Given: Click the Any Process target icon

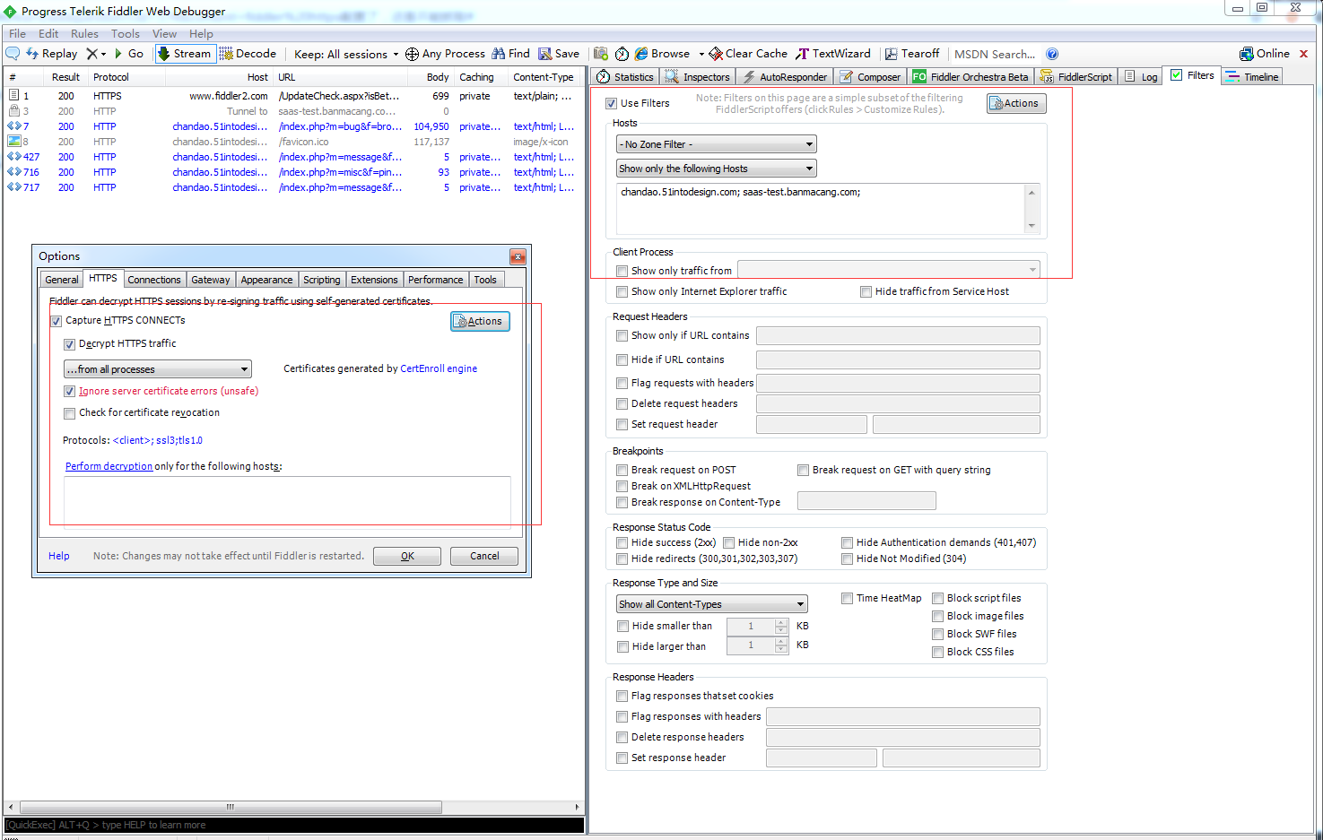Looking at the screenshot, I should [412, 54].
